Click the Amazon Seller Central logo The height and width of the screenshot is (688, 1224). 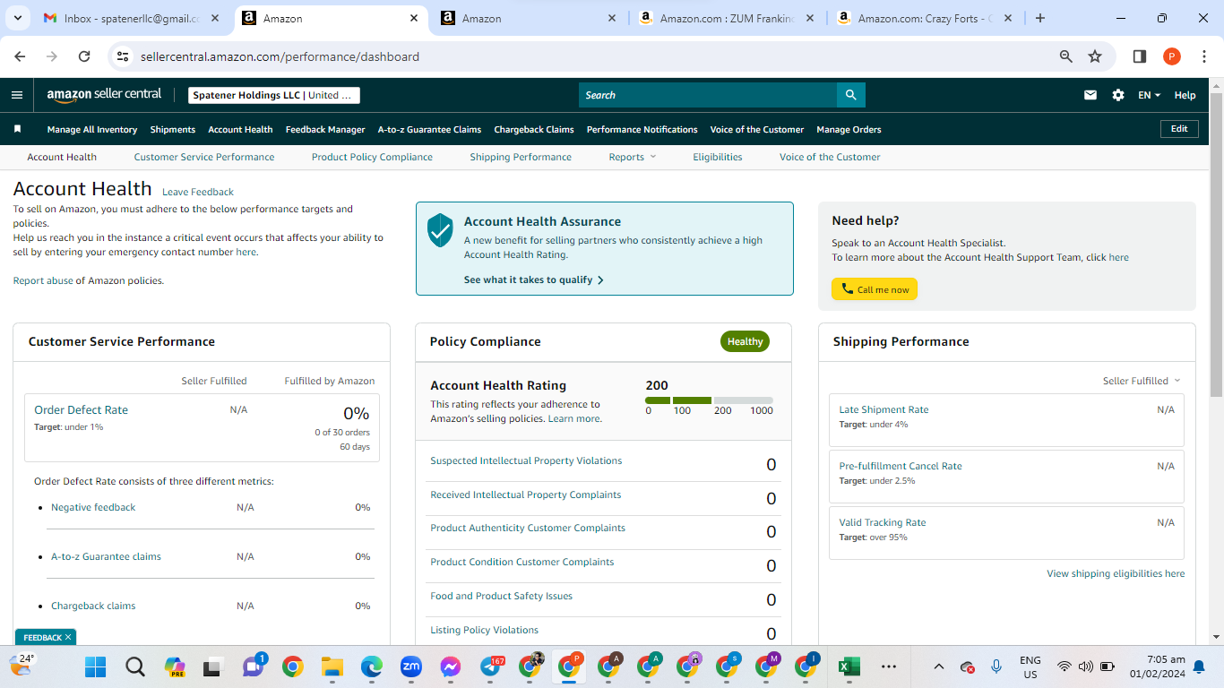(x=104, y=95)
